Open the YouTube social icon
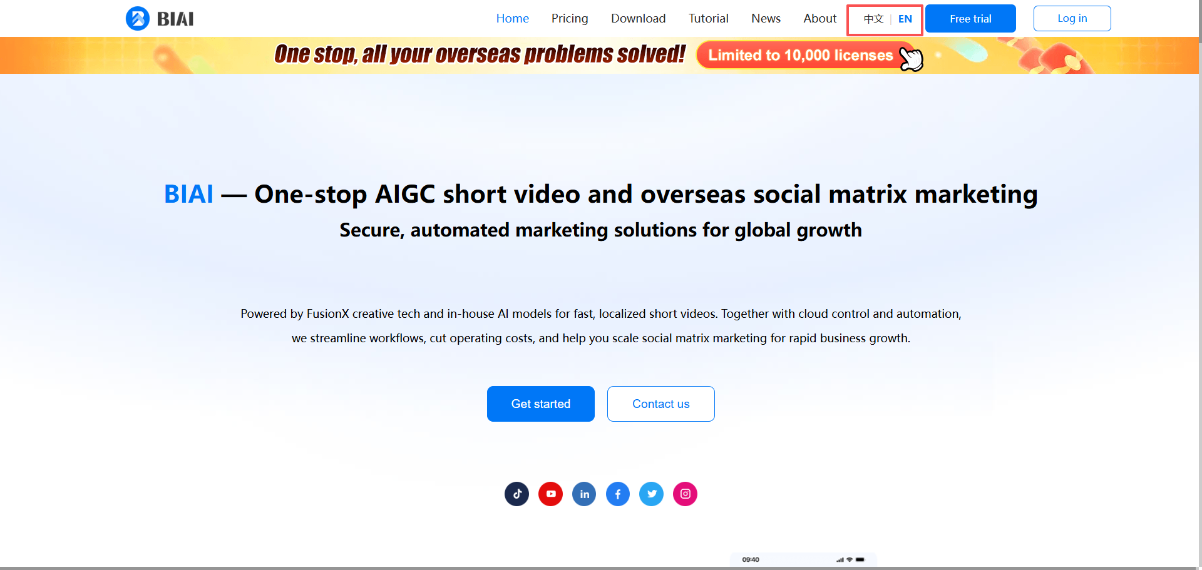 tap(551, 494)
